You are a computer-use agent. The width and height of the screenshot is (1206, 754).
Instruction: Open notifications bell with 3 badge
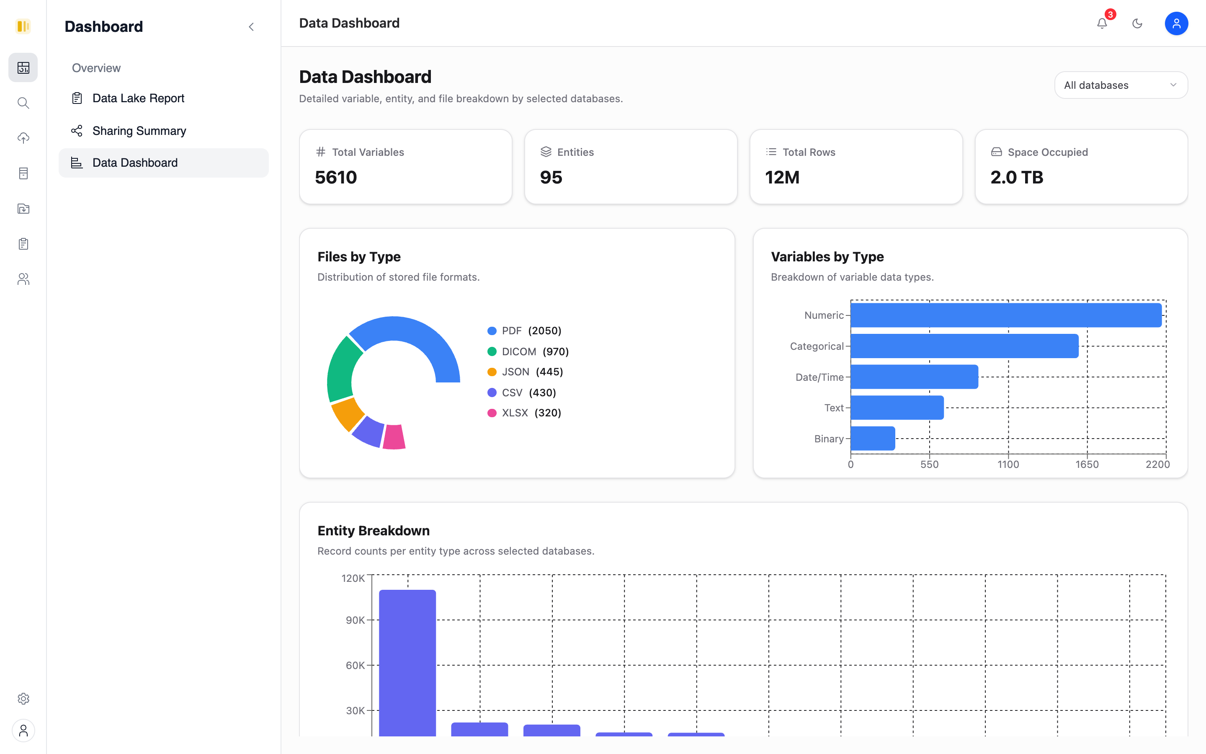[1102, 23]
